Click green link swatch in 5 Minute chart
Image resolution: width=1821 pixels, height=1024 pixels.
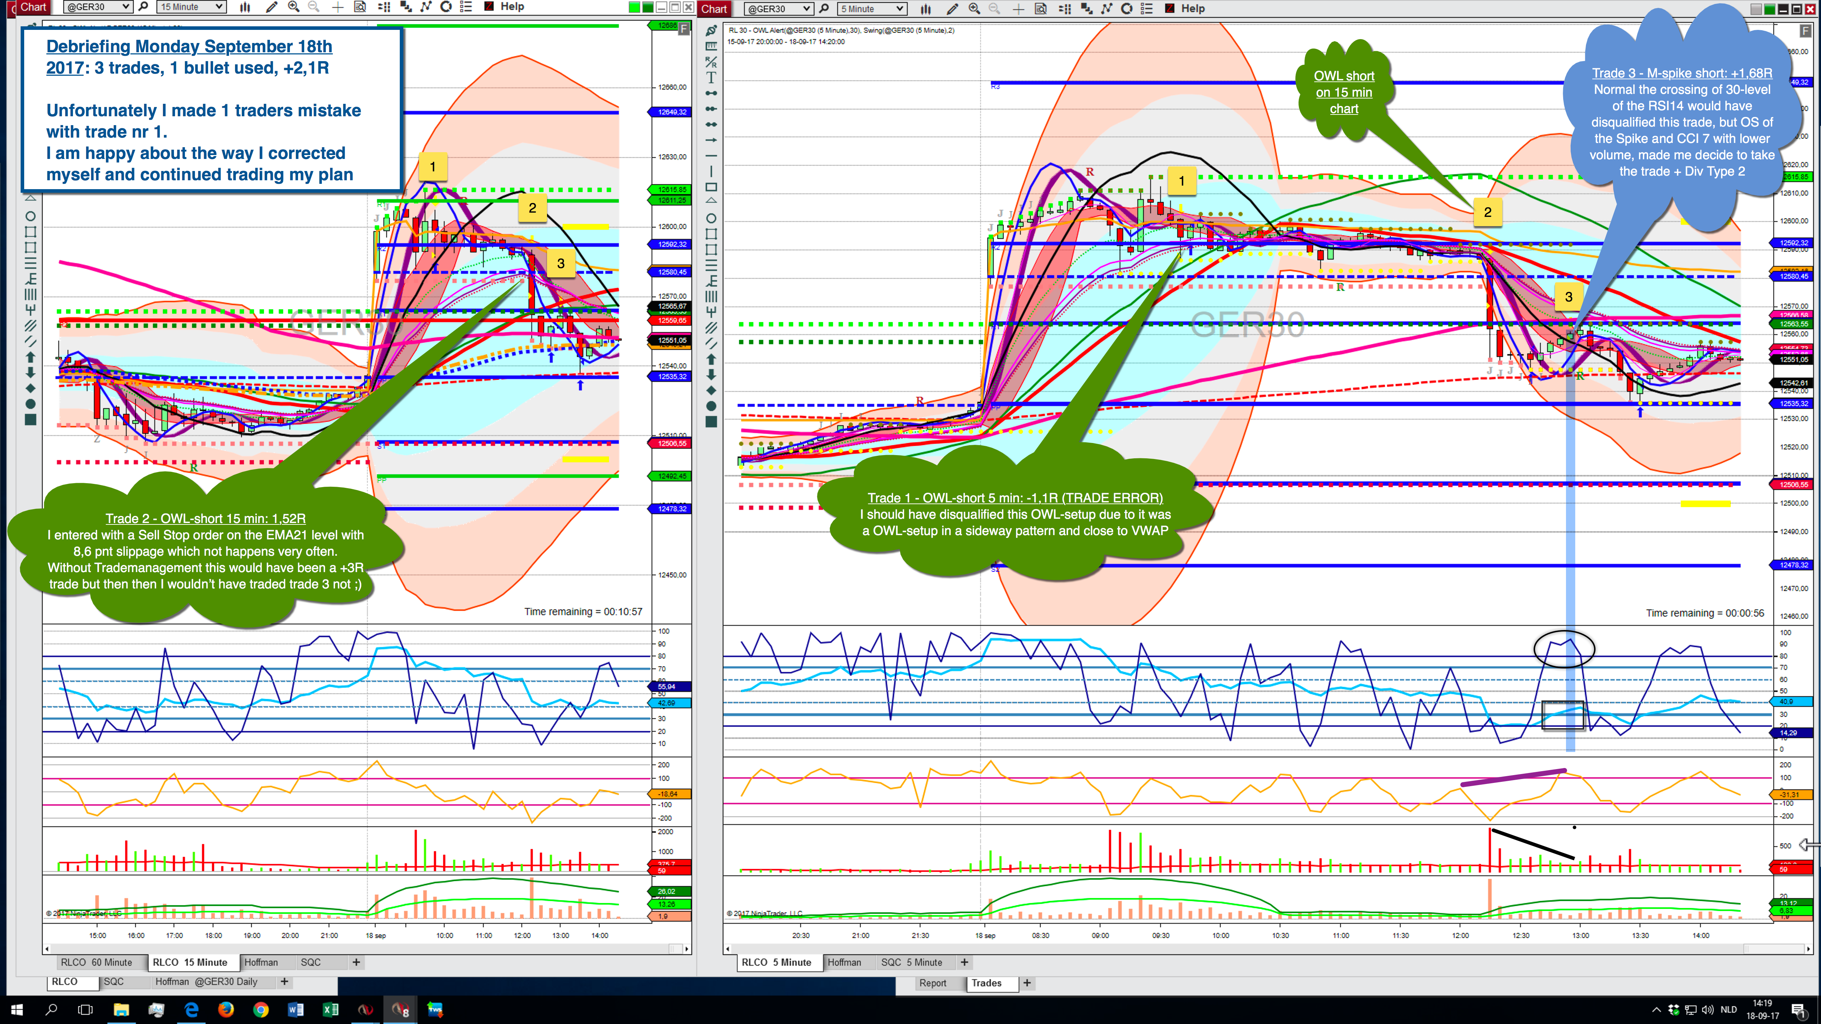[1769, 9]
